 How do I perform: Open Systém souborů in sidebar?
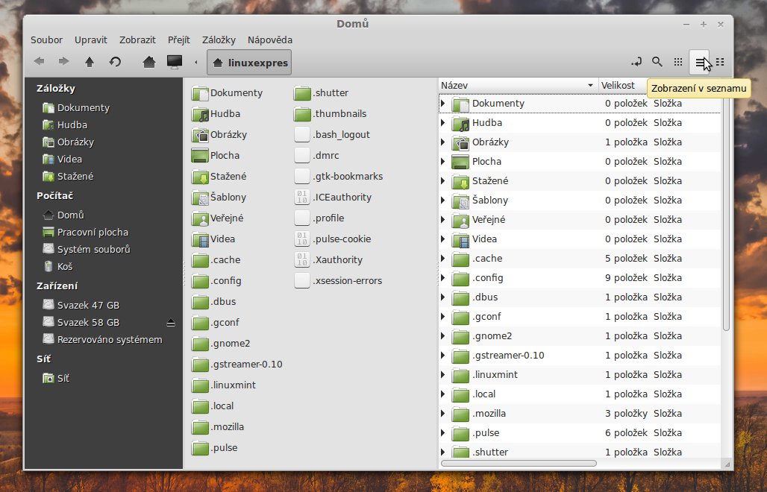pos(87,249)
